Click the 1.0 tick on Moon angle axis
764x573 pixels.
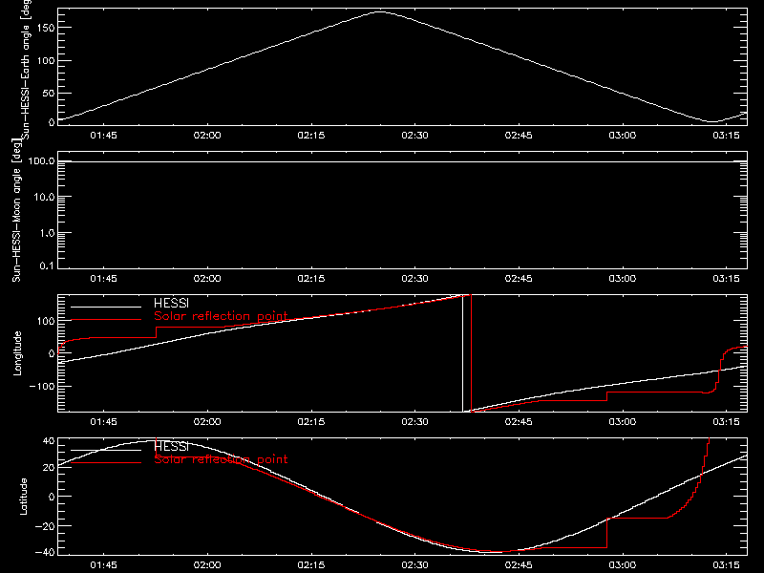[47, 233]
